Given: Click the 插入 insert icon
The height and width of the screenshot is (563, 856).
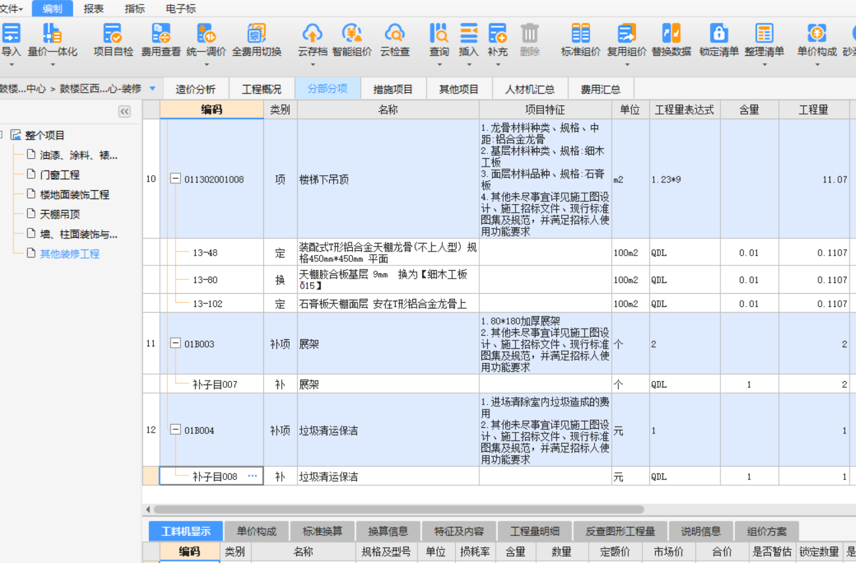Looking at the screenshot, I should pyautogui.click(x=468, y=33).
